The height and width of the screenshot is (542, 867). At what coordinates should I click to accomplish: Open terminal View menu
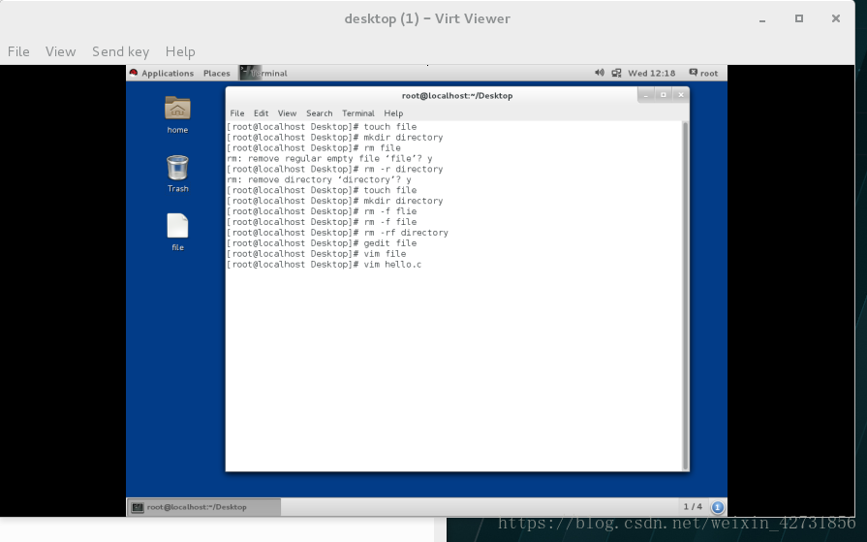[x=287, y=112]
